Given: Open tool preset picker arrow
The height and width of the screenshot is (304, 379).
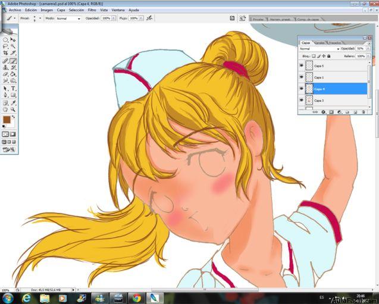Looking at the screenshot, I should click(x=15, y=18).
